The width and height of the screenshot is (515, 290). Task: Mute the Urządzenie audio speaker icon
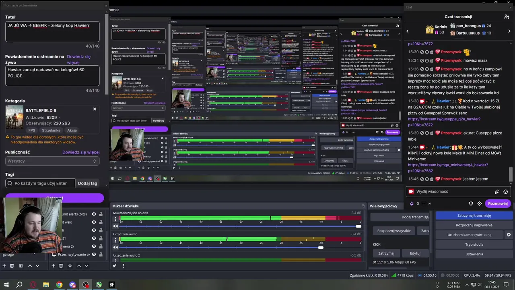point(116,247)
